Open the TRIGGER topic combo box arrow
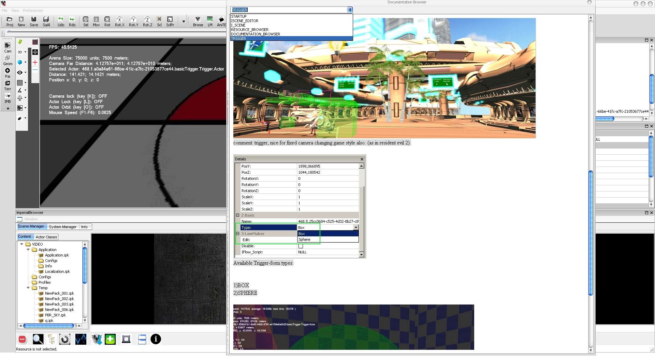 pyautogui.click(x=350, y=10)
